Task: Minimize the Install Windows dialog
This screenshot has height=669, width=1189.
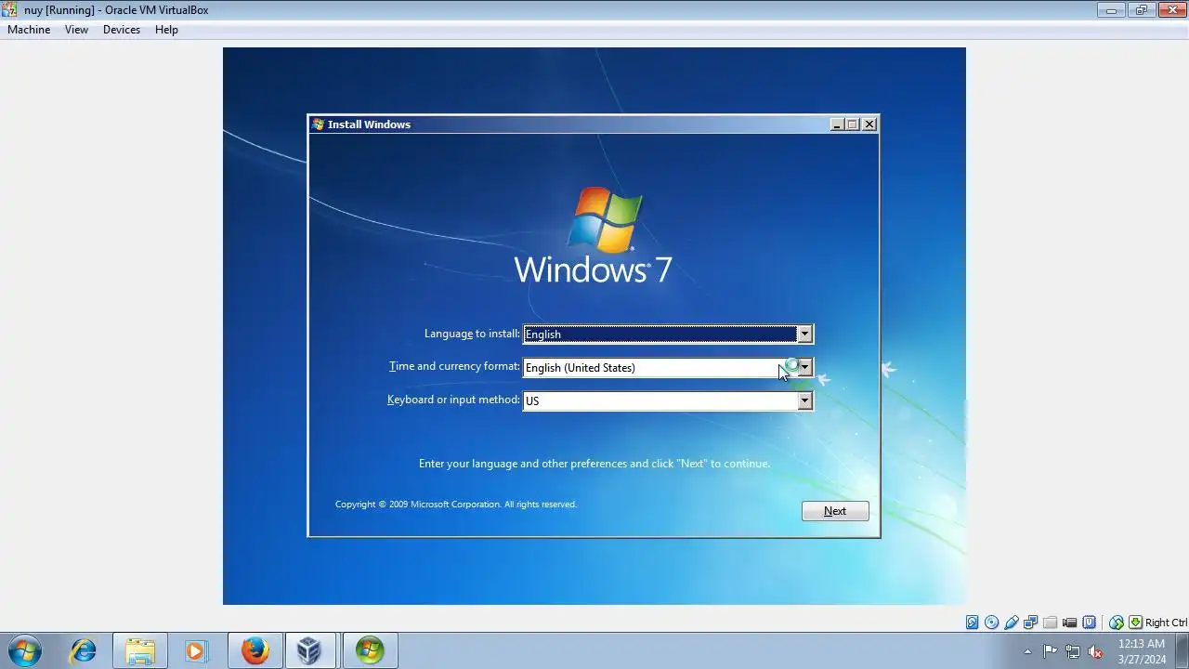Action: pos(837,125)
